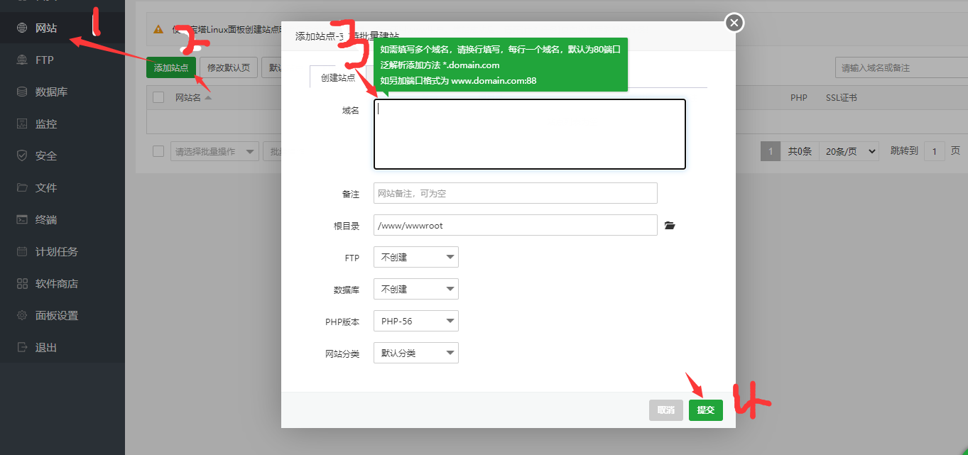Click the 跳转到 page number field
This screenshot has height=455, width=968.
(x=935, y=151)
